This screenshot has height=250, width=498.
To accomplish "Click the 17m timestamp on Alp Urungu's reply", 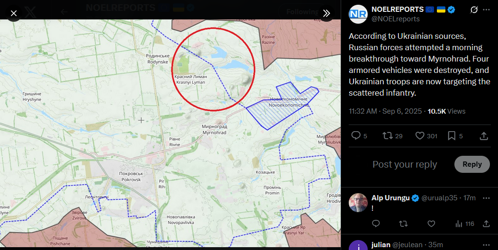I will click(470, 198).
